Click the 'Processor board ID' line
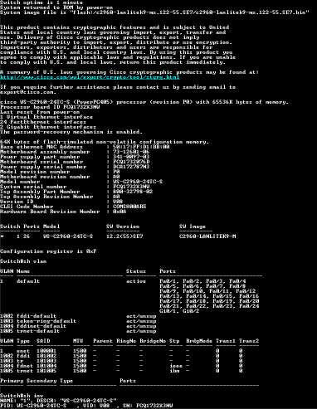 click(50, 107)
